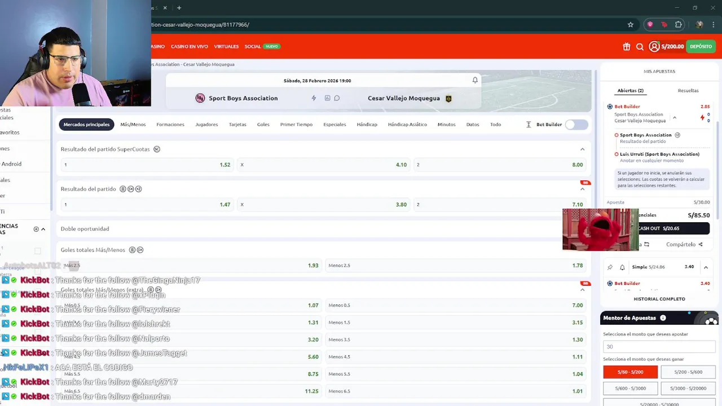Pick SuperCuotas draw odds 4.10
Viewport: 722px width, 406px height.
323,165
